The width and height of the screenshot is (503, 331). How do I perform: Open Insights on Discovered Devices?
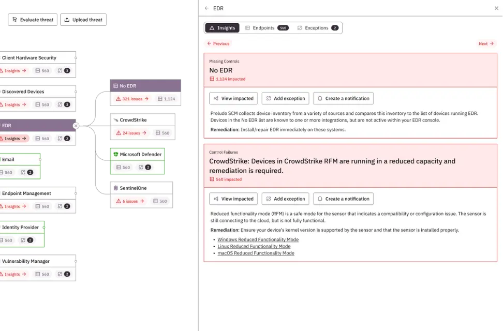click(13, 104)
